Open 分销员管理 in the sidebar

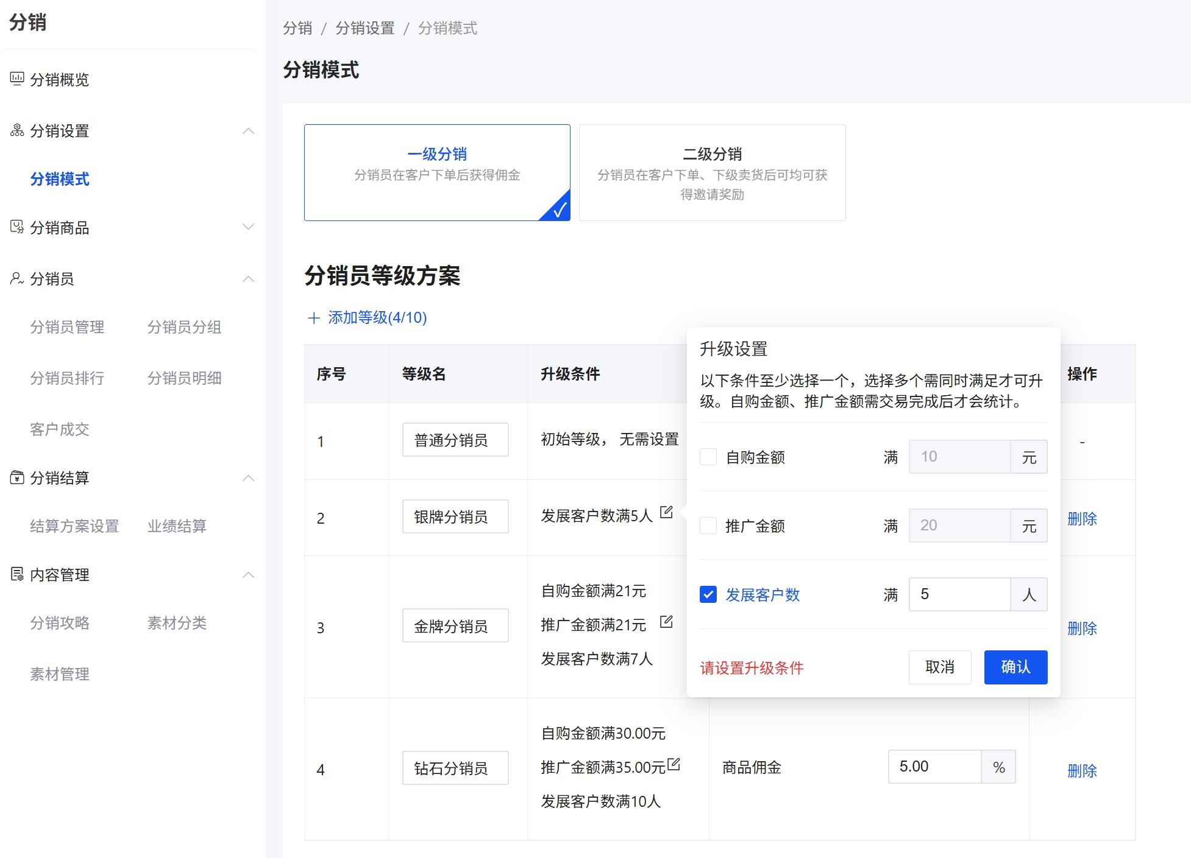tap(67, 327)
